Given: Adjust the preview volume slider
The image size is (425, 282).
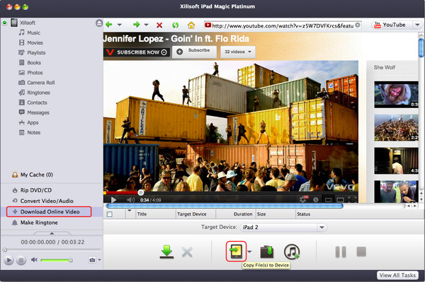Looking at the screenshot, I should pyautogui.click(x=56, y=260).
